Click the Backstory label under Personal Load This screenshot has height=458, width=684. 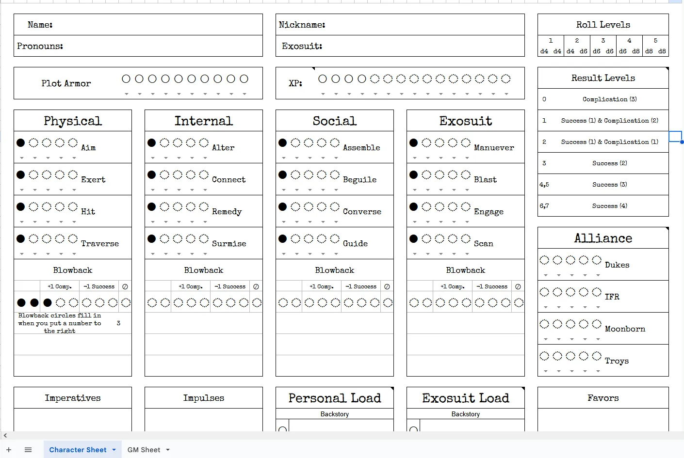(334, 414)
